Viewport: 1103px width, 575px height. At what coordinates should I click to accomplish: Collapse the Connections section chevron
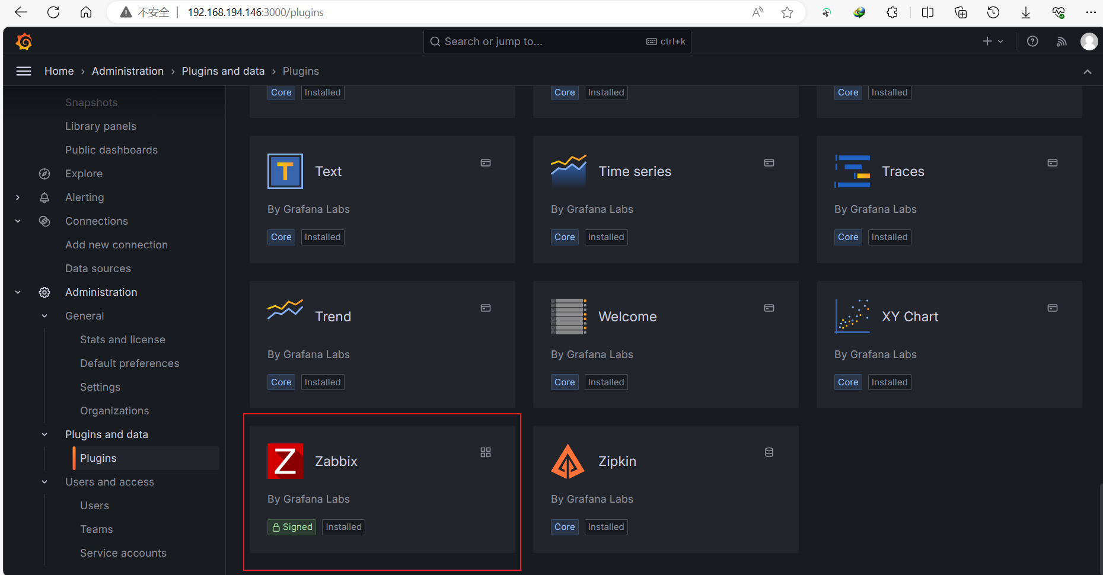[18, 221]
